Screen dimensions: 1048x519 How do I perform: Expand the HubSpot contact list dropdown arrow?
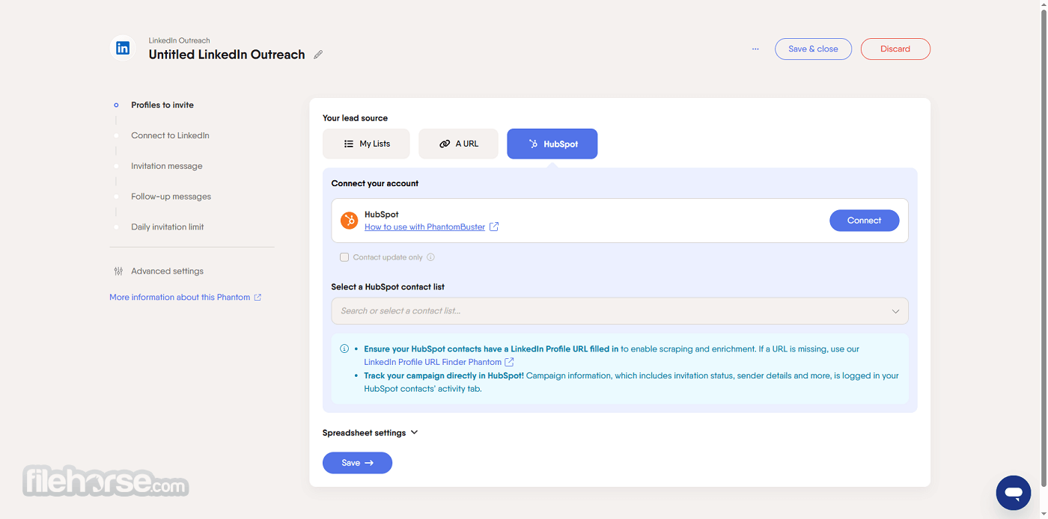[x=895, y=311]
